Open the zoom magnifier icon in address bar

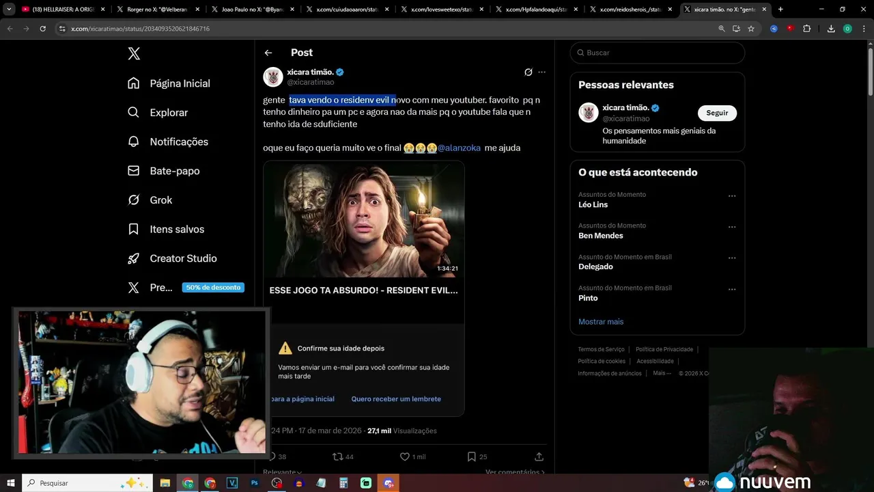click(x=722, y=29)
